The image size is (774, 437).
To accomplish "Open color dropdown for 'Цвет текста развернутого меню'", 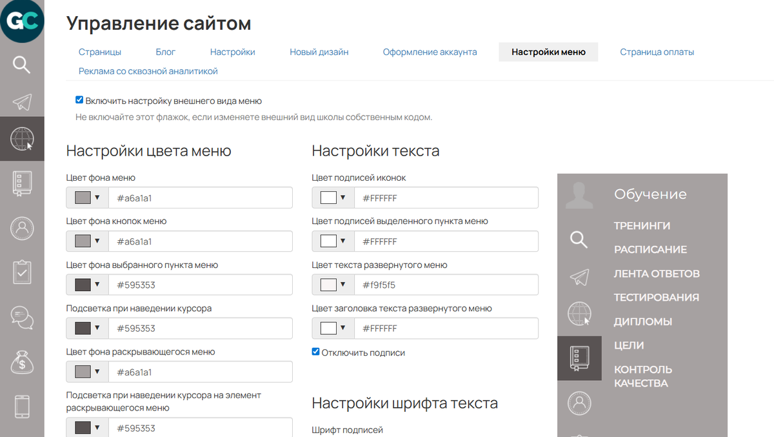I will pos(333,285).
